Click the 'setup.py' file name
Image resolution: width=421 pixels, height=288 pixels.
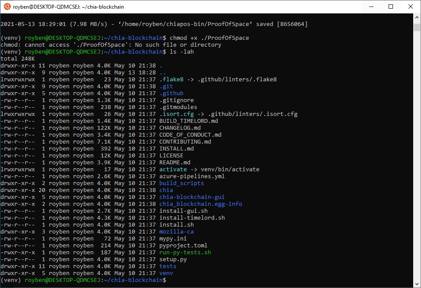[173, 259]
